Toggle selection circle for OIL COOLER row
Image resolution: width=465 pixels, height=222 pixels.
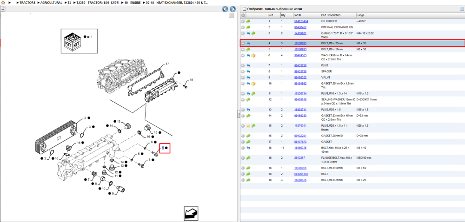[x=243, y=21]
